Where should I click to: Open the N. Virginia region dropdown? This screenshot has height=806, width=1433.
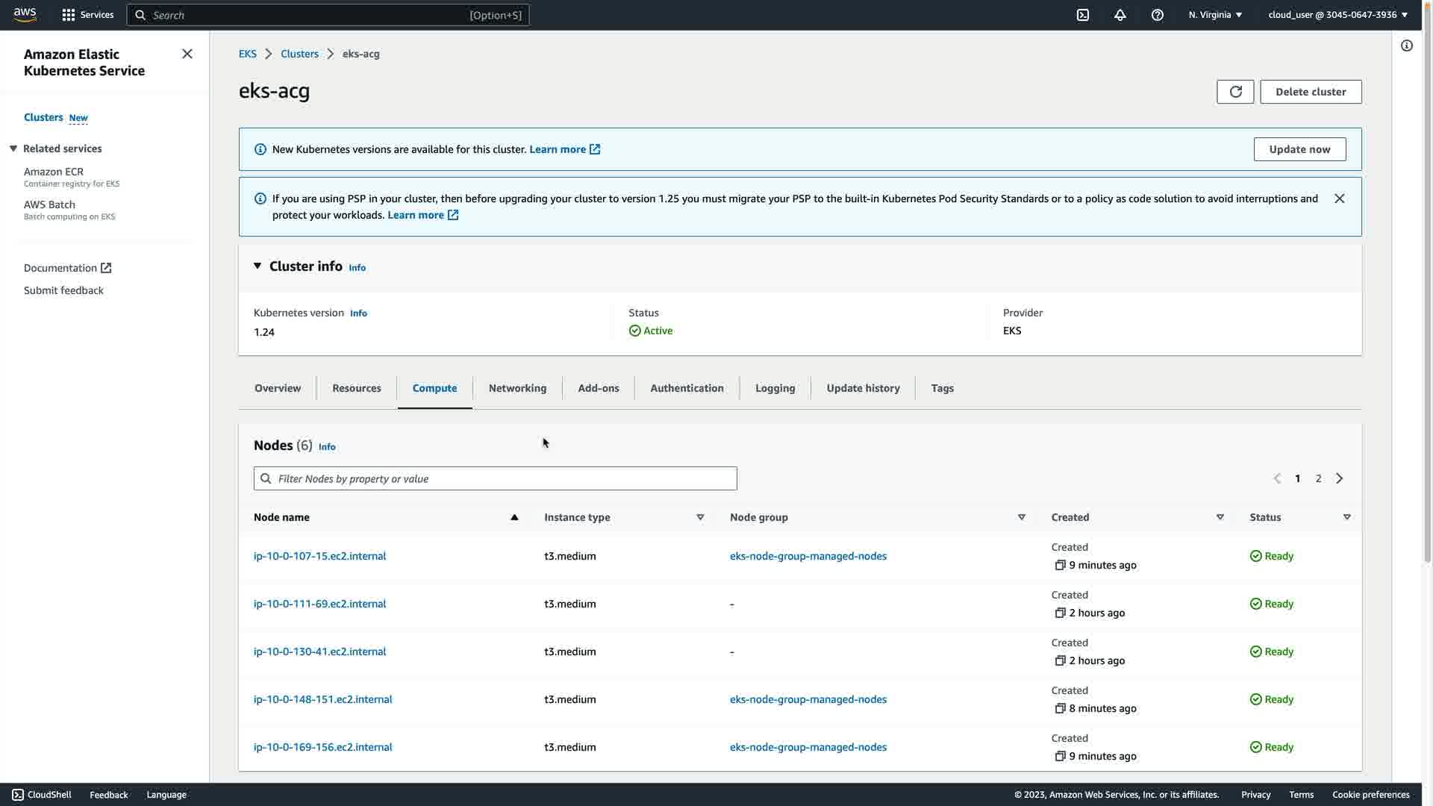click(1215, 15)
